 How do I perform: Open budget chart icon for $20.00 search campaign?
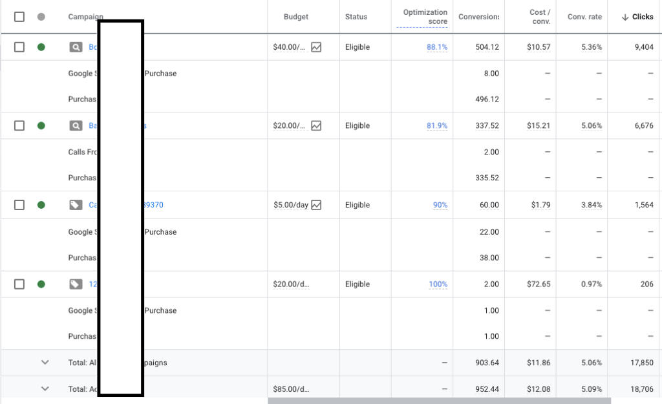(316, 126)
